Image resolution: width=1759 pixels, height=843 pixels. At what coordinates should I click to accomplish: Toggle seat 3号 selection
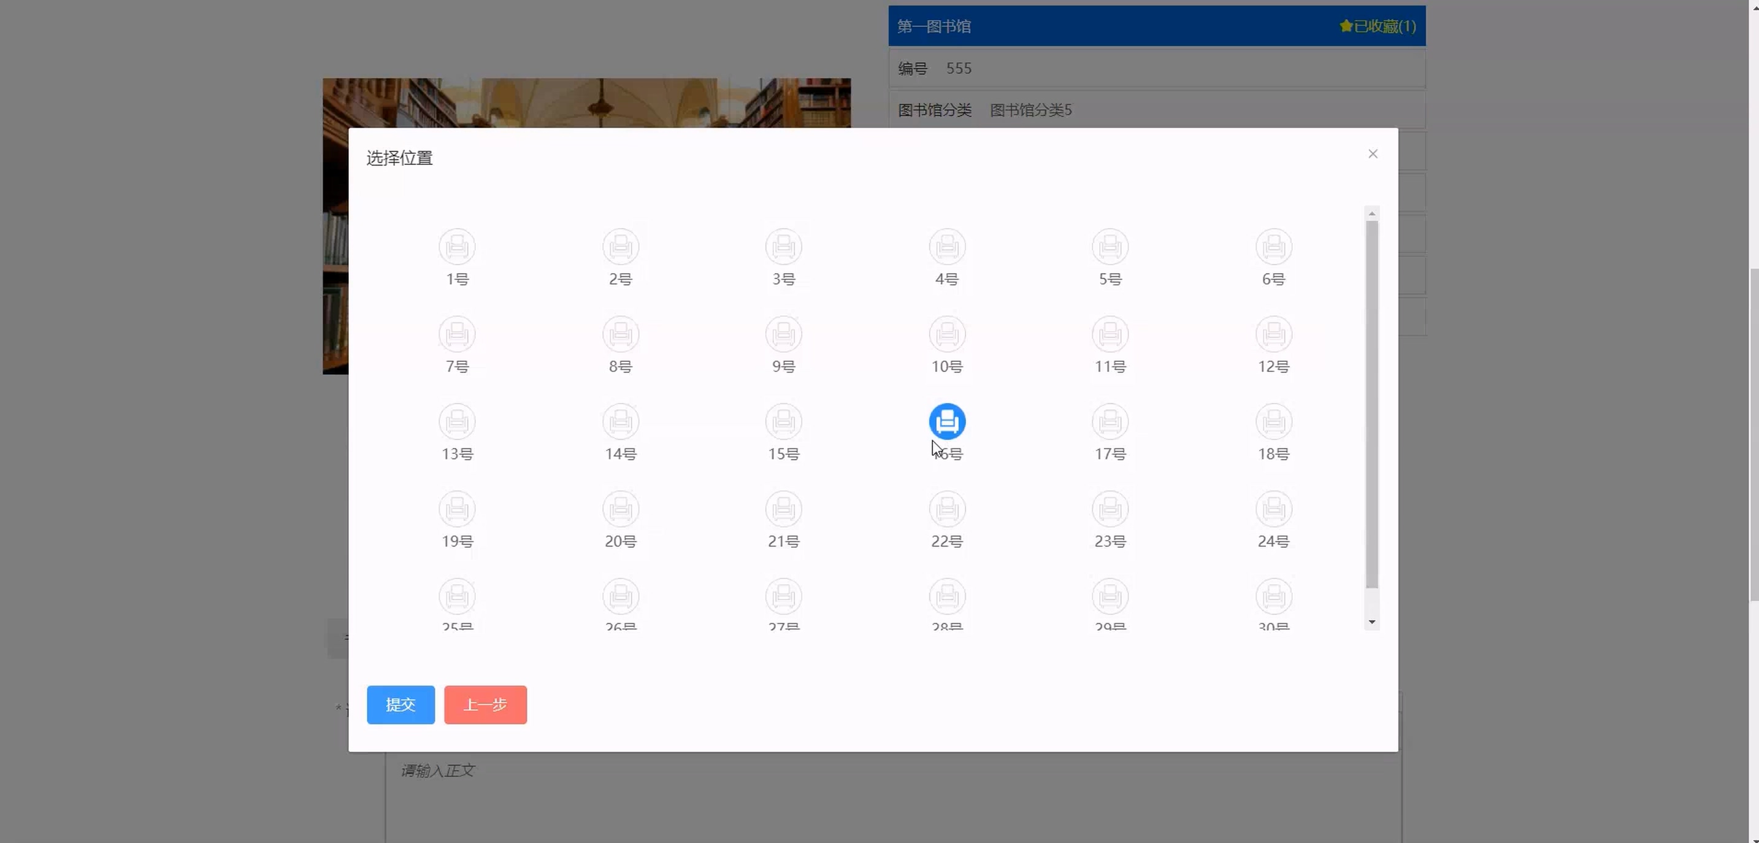coord(783,247)
